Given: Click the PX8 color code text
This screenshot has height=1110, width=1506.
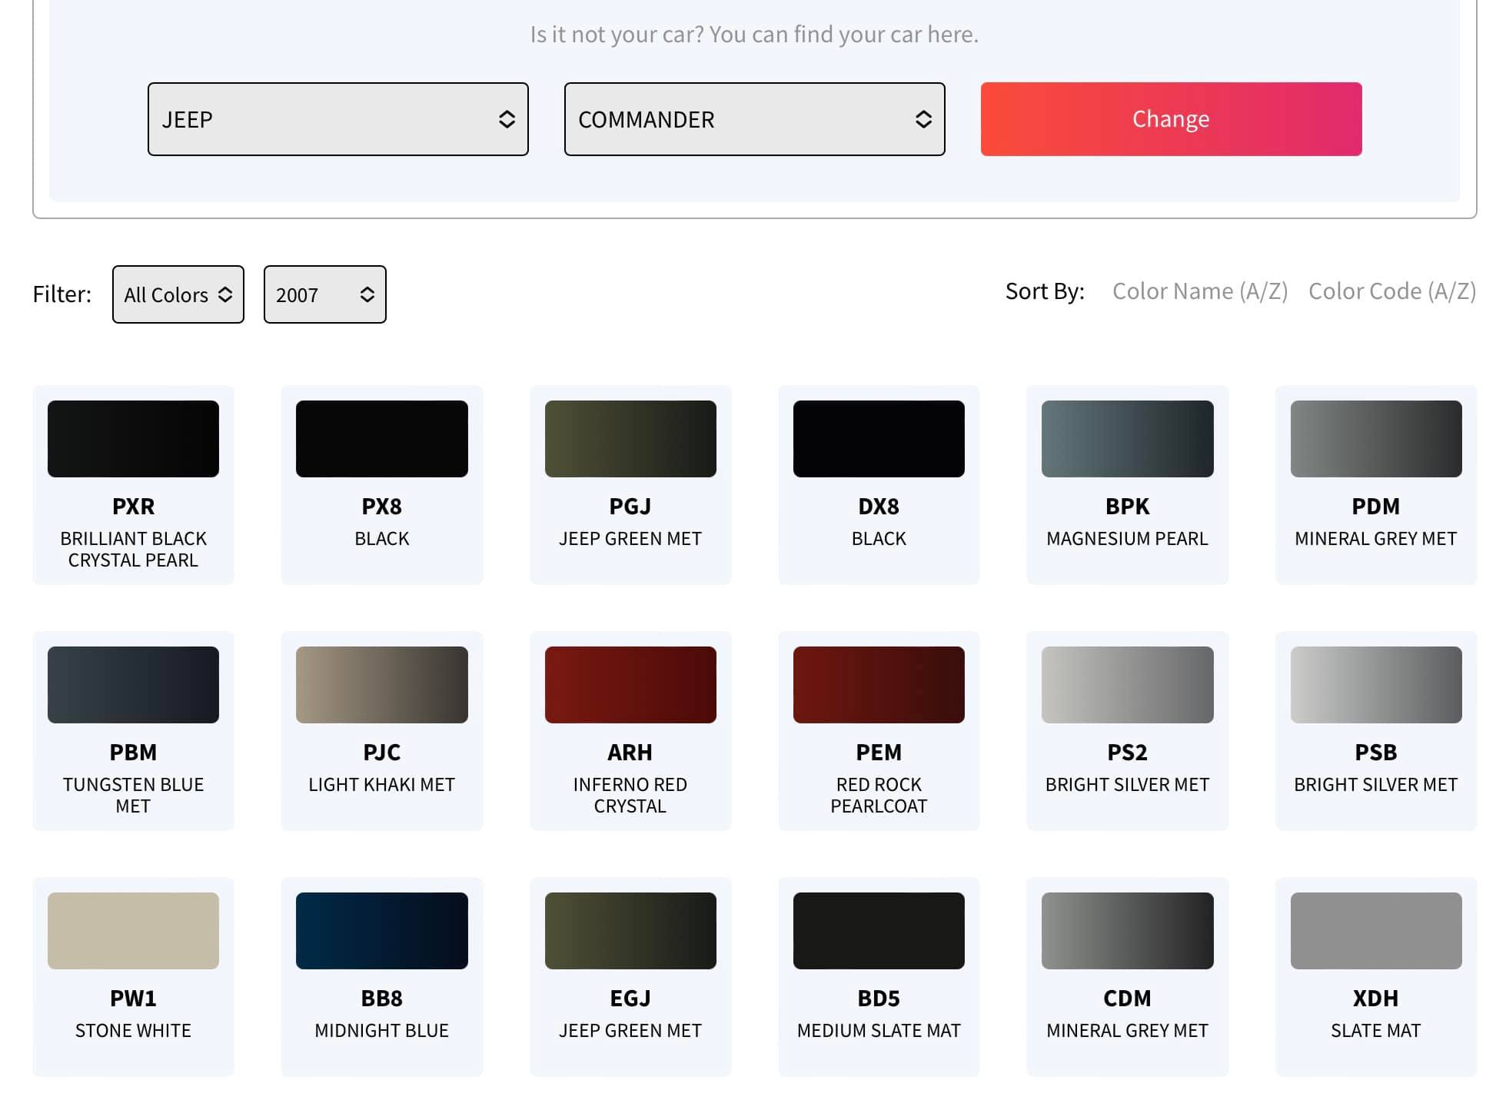Looking at the screenshot, I should (x=381, y=507).
